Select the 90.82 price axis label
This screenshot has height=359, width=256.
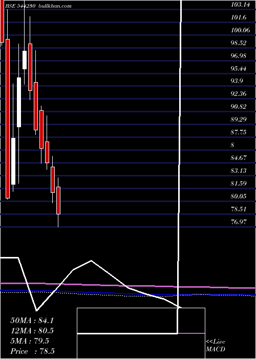click(239, 107)
